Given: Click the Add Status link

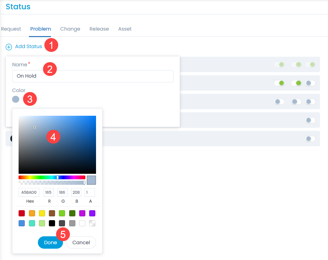Looking at the screenshot, I should (x=28, y=47).
